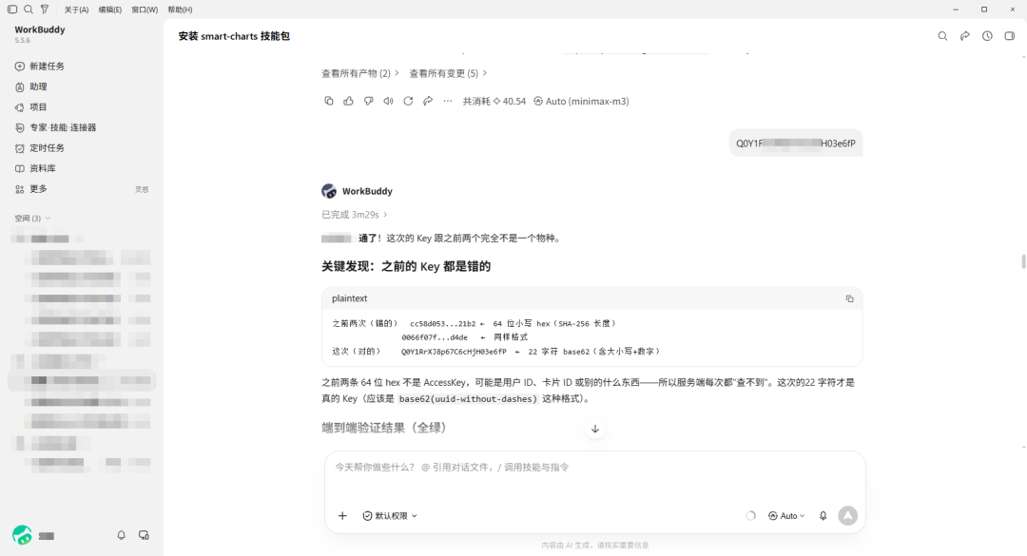1027x556 pixels.
Task: Open history clock icon in header
Action: [987, 36]
